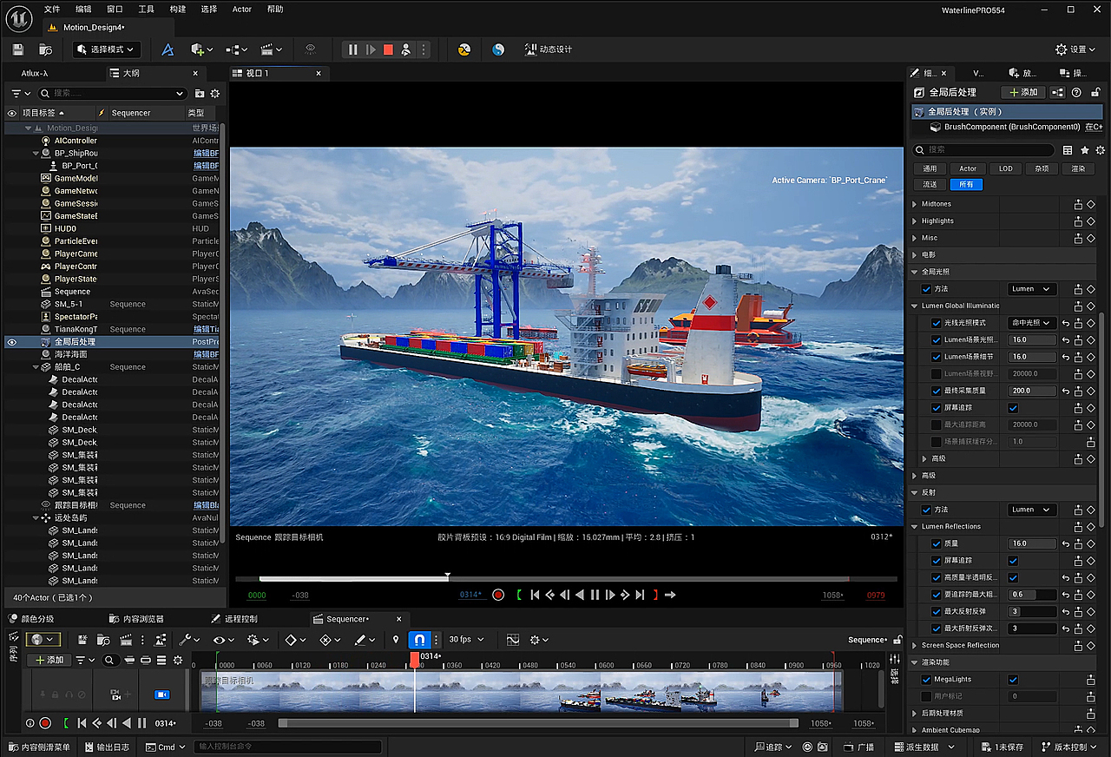Uncheck the Lumen场景细节 override checkbox

[x=936, y=357]
